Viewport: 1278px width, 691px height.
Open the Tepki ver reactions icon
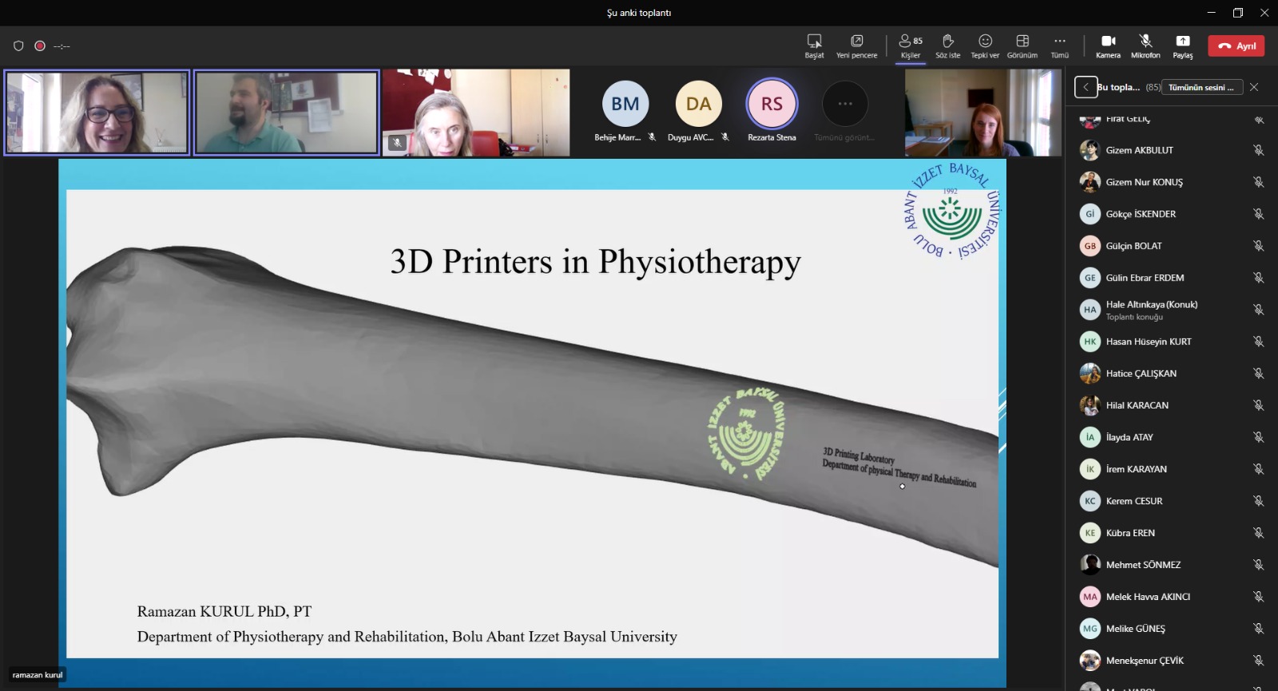pyautogui.click(x=985, y=45)
